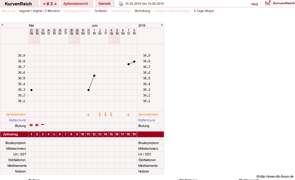Click the 'Schleim' estrogen sign text
The image size is (295, 180).
pos(101,11)
